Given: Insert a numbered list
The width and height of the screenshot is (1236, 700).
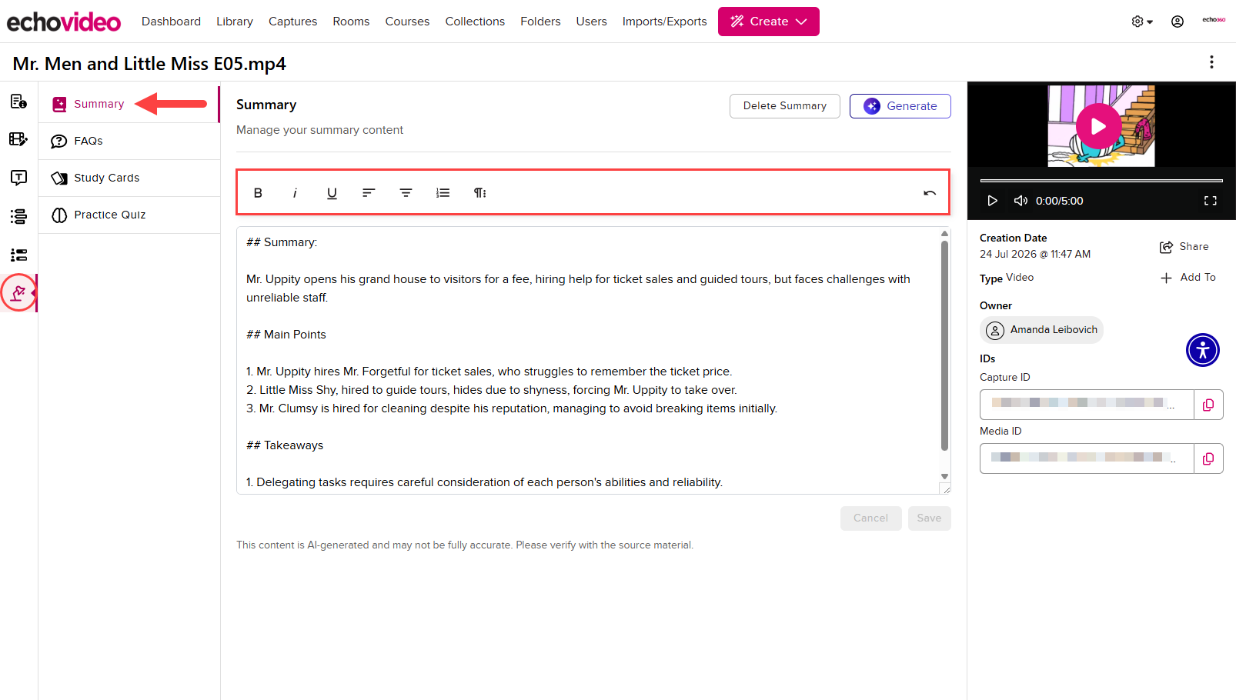Looking at the screenshot, I should coord(443,193).
